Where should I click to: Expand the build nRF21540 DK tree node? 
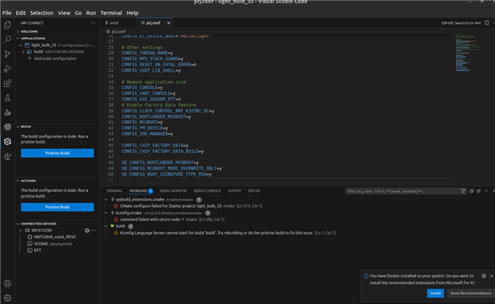23,52
